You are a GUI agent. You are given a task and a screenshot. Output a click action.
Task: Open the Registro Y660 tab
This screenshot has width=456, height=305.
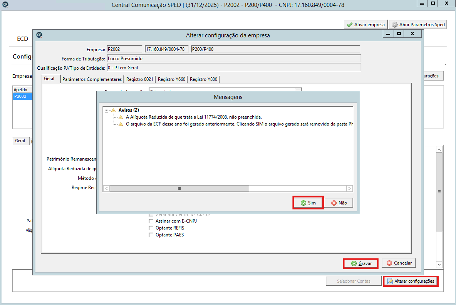point(172,79)
